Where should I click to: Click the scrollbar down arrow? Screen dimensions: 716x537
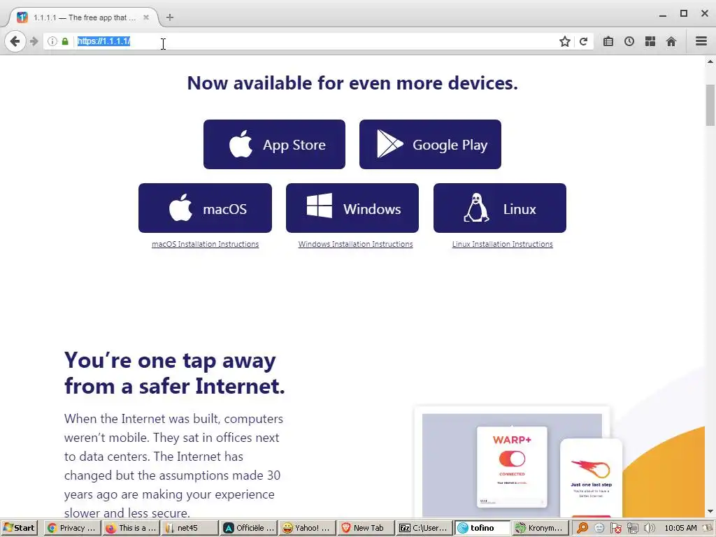click(710, 511)
